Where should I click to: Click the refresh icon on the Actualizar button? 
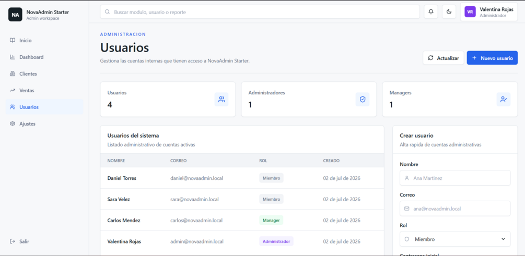coord(430,58)
